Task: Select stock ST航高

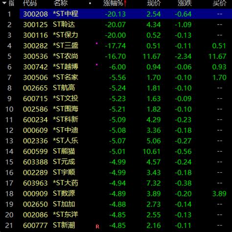Action: 64,88
